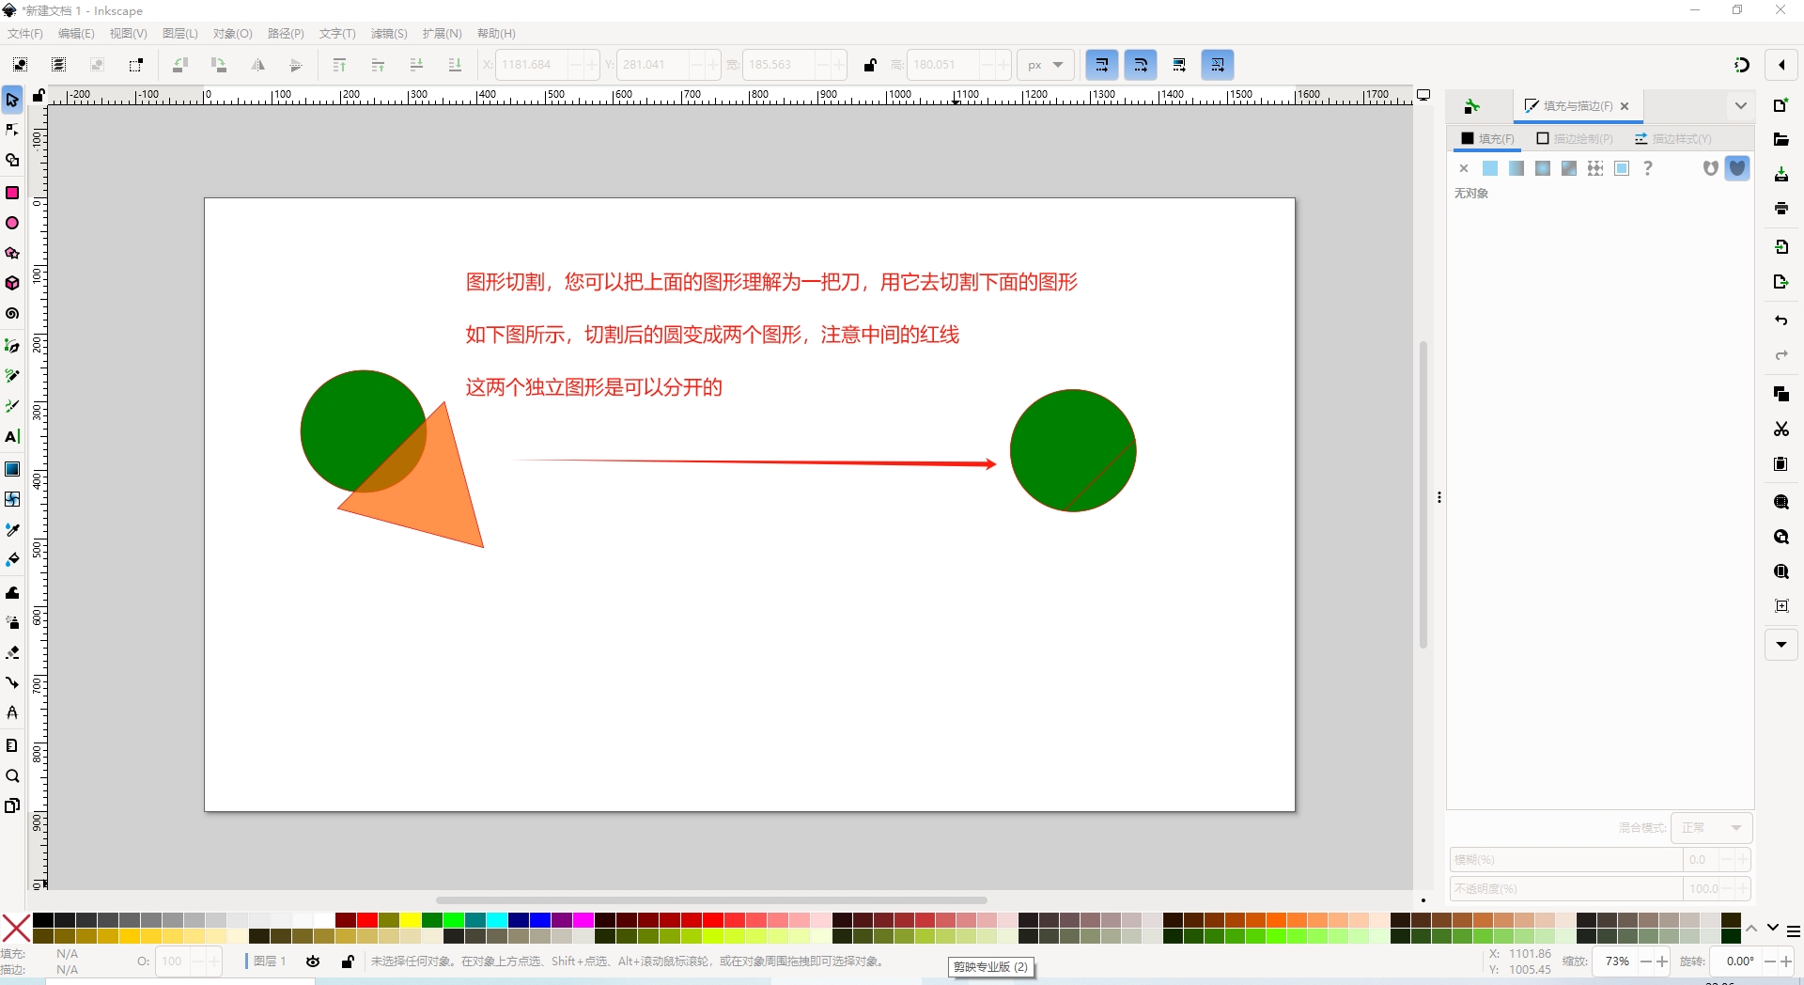Activate the Text tool
This screenshot has width=1804, height=985.
coord(12,437)
